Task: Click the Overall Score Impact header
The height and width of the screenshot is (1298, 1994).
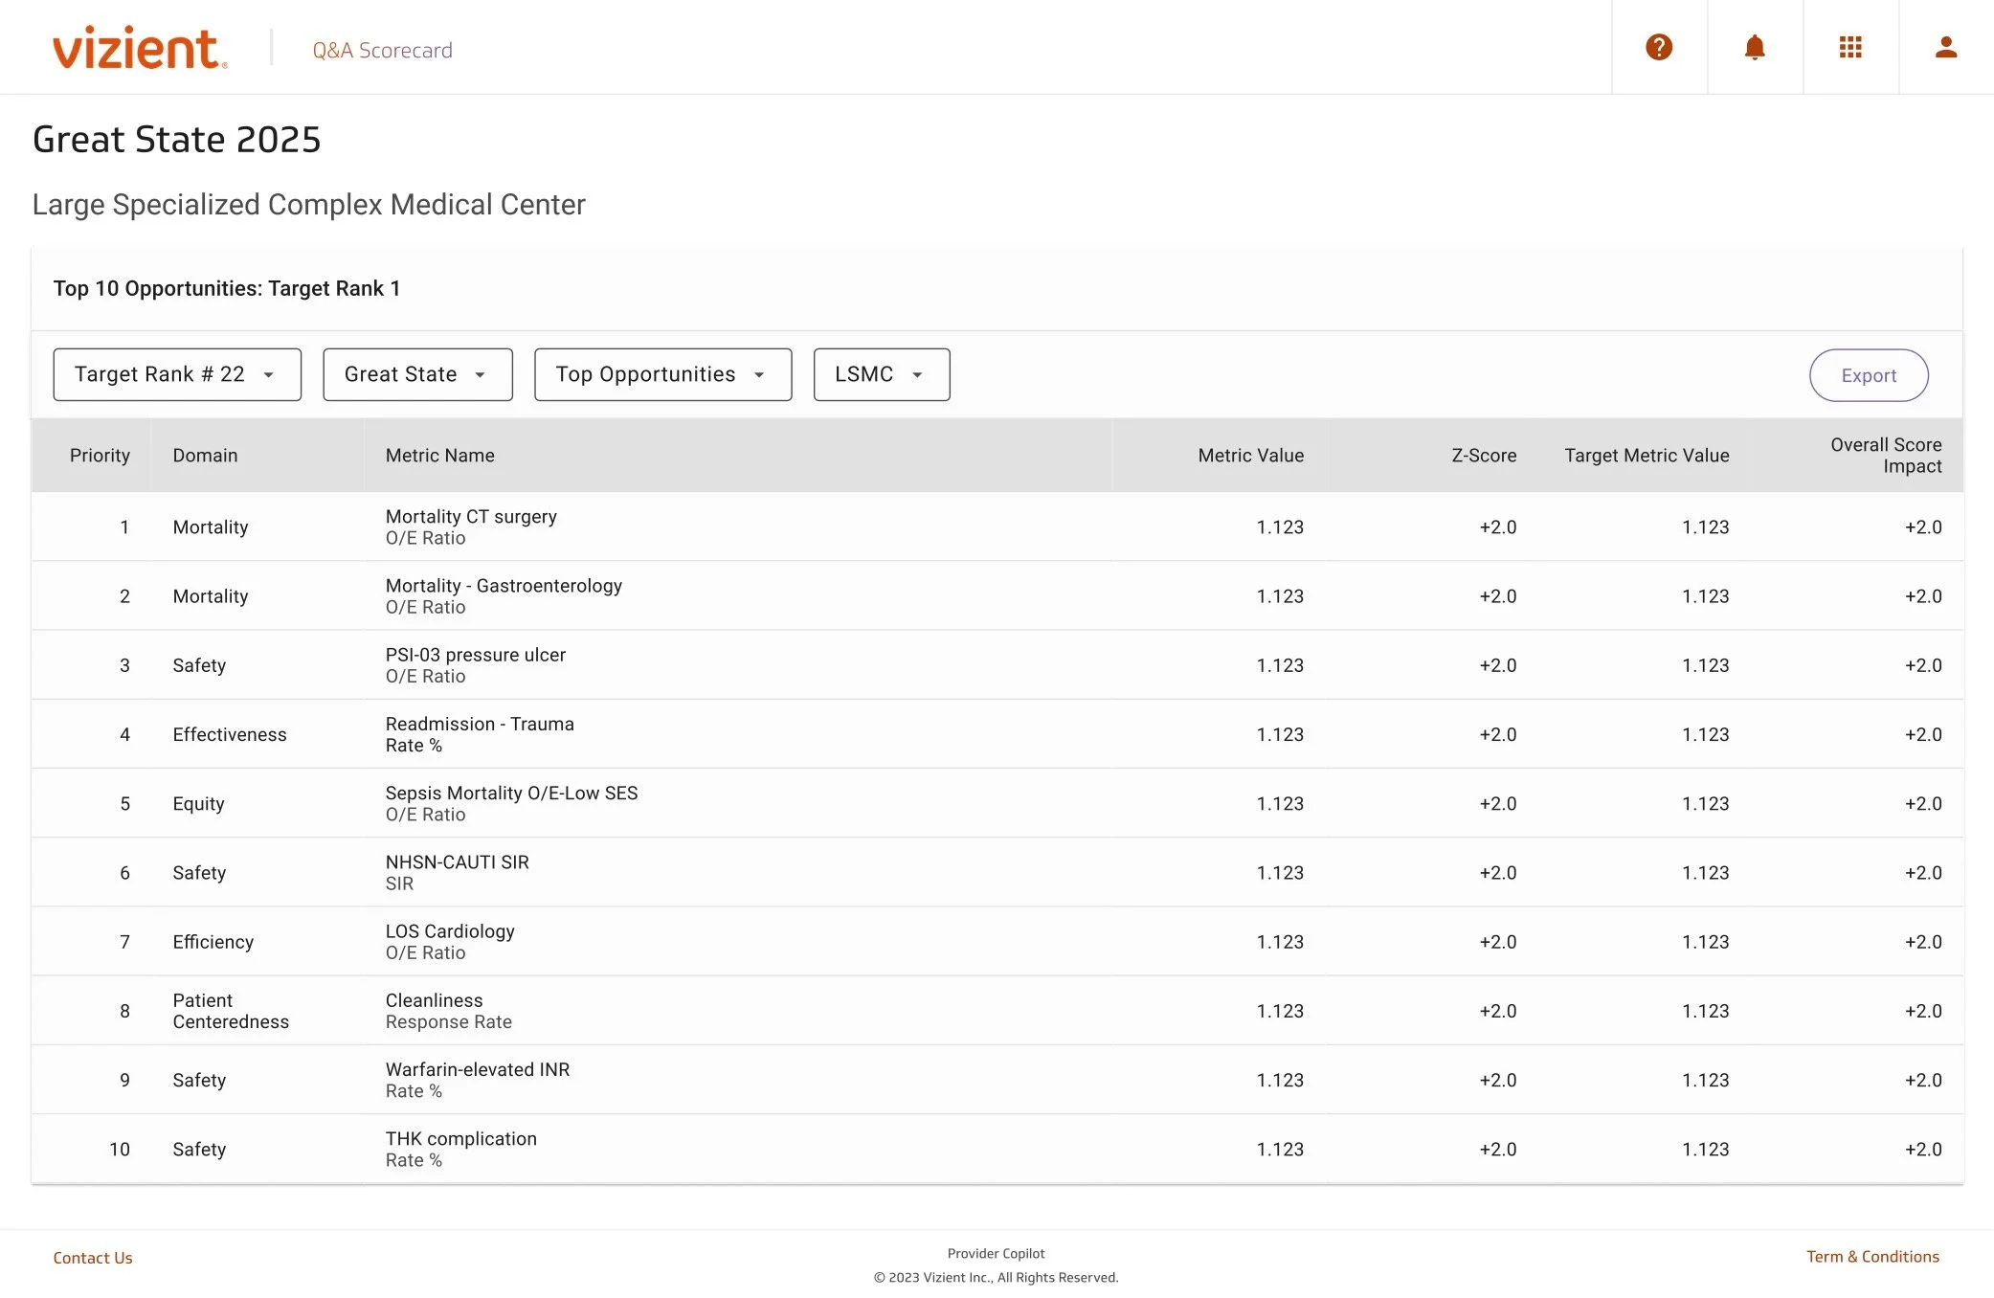Action: tap(1884, 455)
